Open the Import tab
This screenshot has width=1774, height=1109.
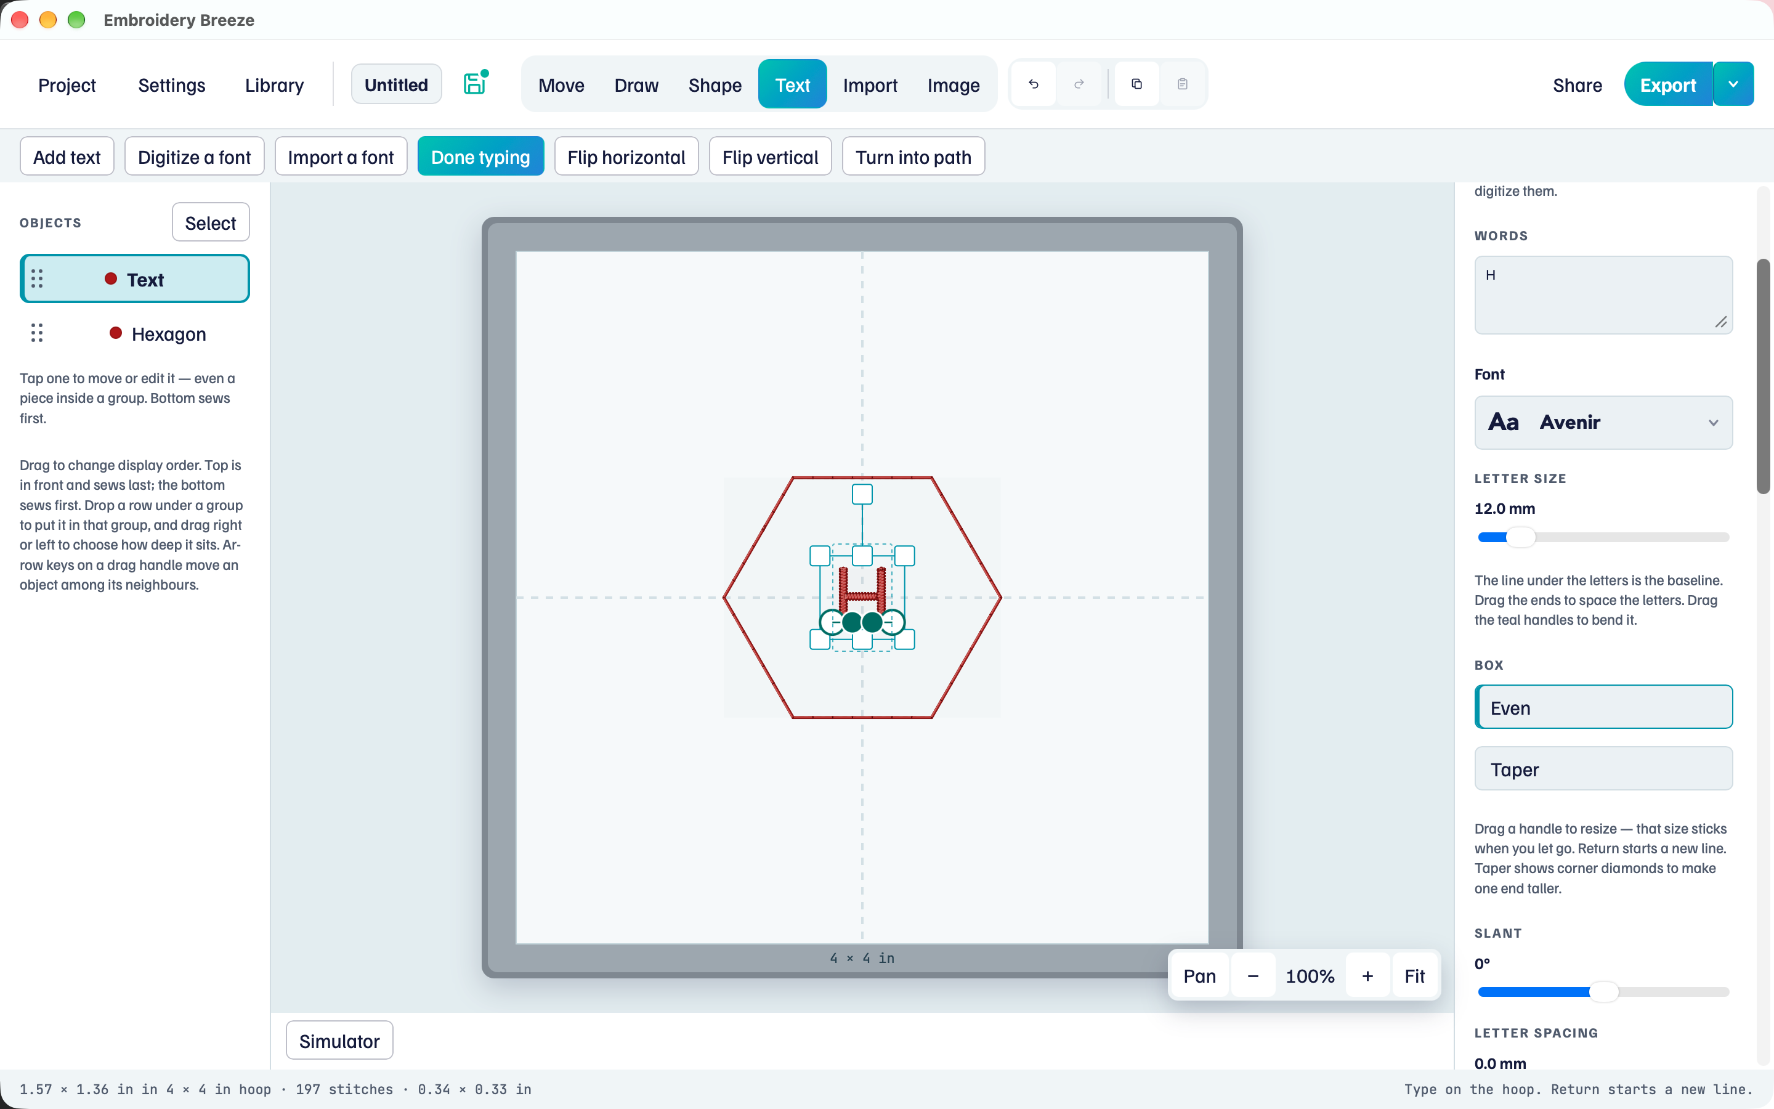(x=870, y=85)
